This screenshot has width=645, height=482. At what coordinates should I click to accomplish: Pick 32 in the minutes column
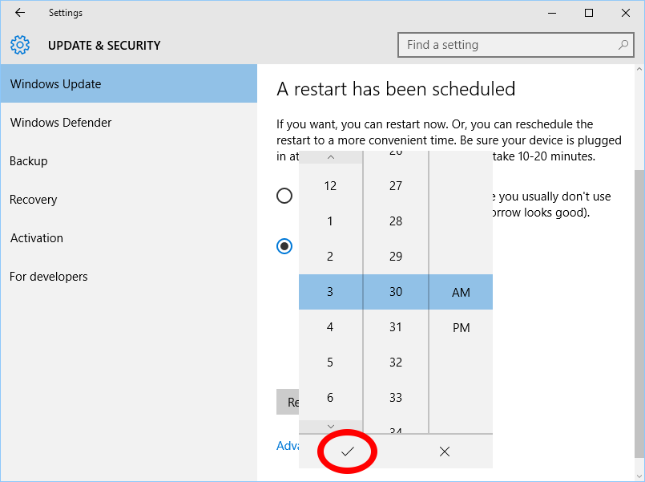click(x=396, y=363)
